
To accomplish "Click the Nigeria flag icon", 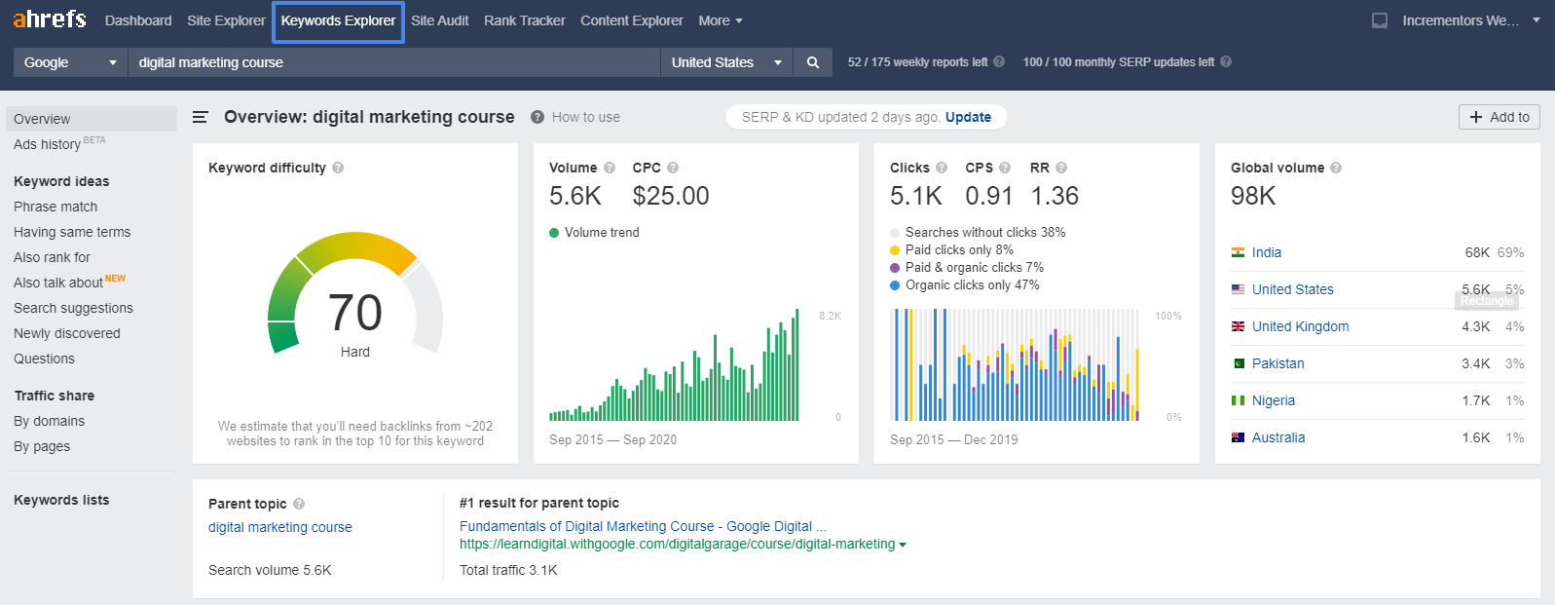I will 1238,400.
